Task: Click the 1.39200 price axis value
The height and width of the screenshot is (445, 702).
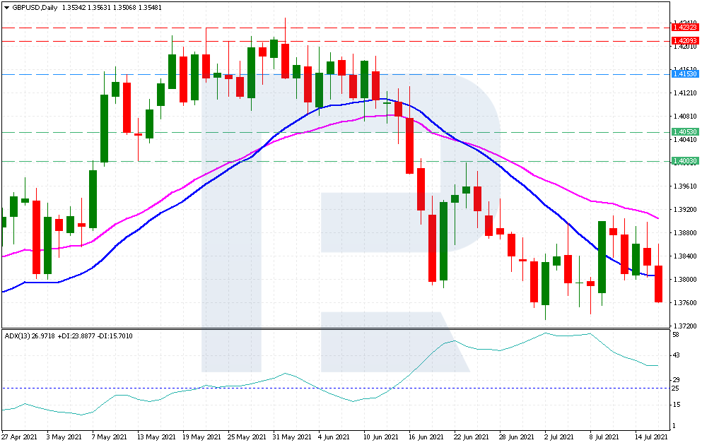Action: coord(685,210)
